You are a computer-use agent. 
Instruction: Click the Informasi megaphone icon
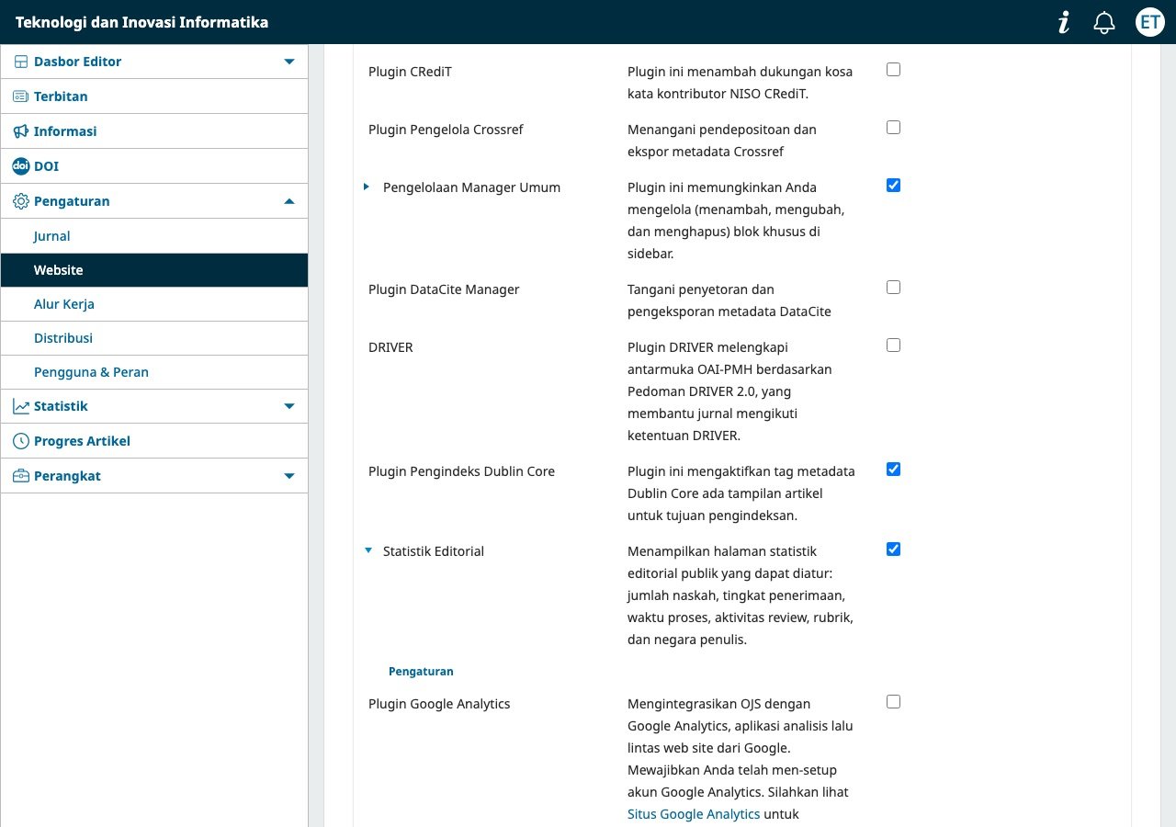[x=20, y=131]
